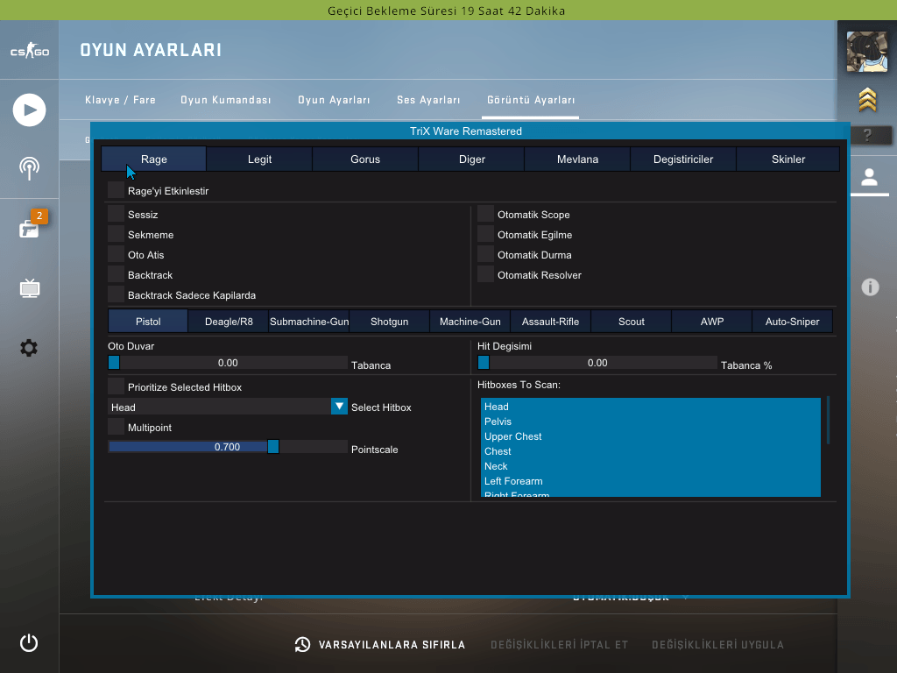The width and height of the screenshot is (897, 673).
Task: Click the question mark badge
Action: pyautogui.click(x=867, y=135)
